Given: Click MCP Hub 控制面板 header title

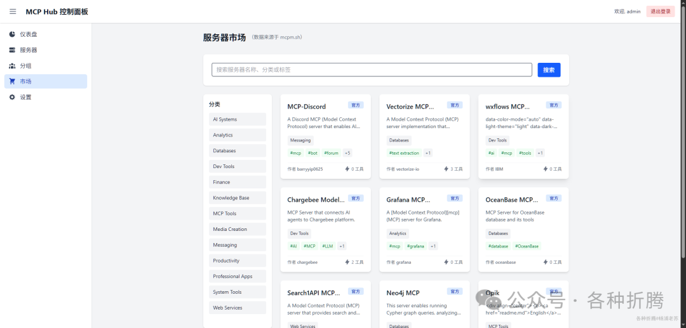Looking at the screenshot, I should click(x=57, y=12).
